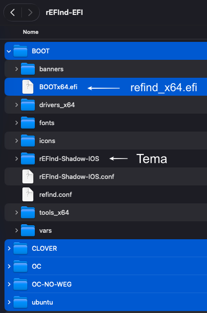Viewport: 207px width, 313px height.
Task: Select the banners folder icon
Action: pos(28,69)
